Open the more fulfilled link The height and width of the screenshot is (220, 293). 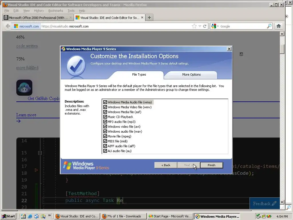(27, 68)
